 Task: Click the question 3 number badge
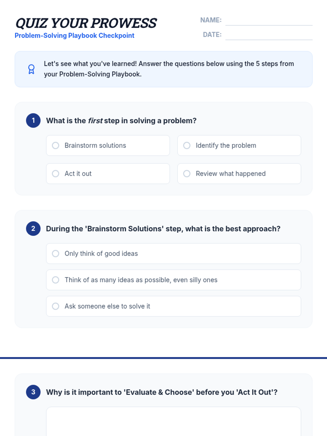coord(33,392)
